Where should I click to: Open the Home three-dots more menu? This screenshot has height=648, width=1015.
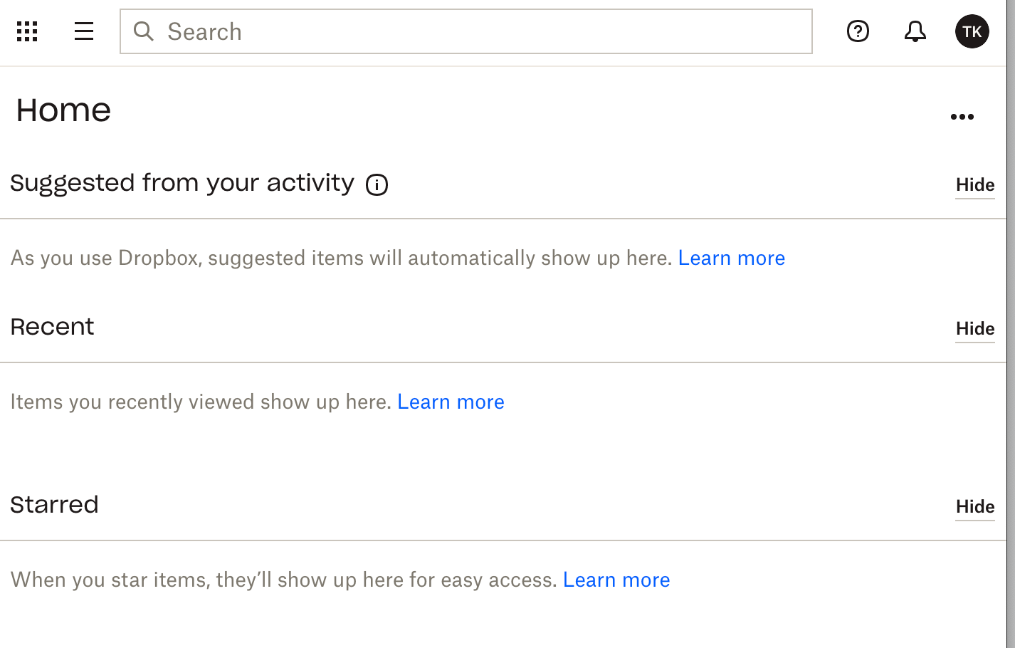coord(962,117)
